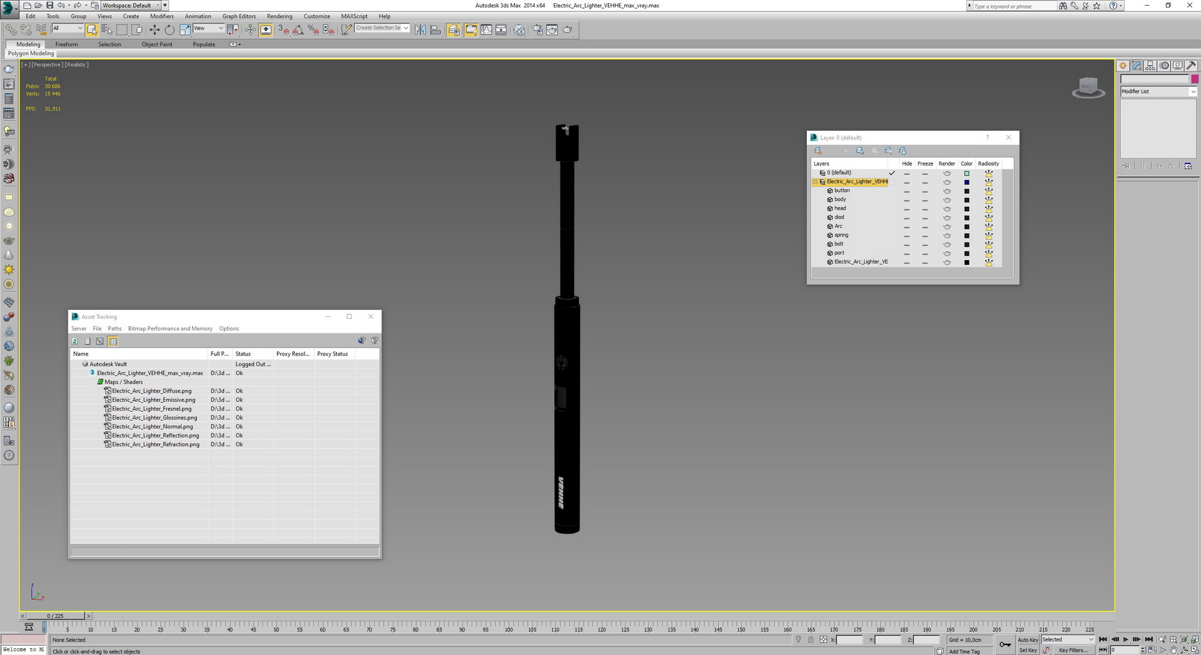
Task: Open the Motion command panel tab
Action: click(x=1164, y=66)
